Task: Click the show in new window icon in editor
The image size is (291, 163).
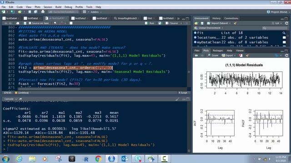Action: click(x=17, y=23)
